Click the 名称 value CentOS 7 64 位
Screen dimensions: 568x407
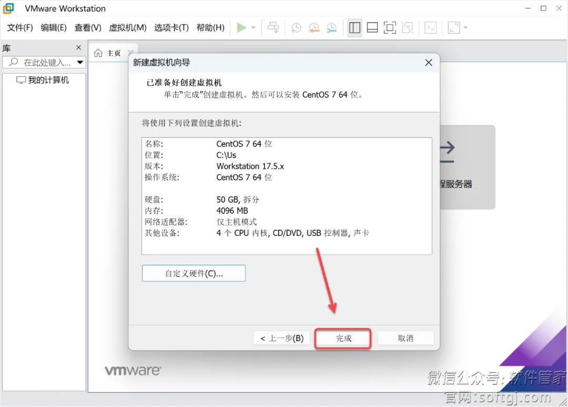[244, 144]
